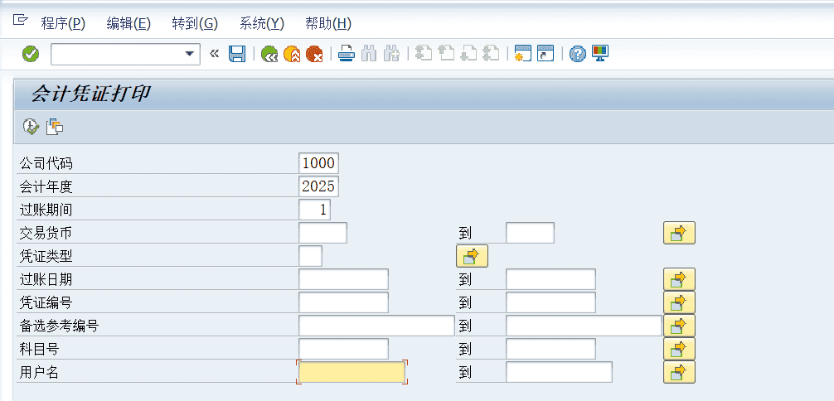
Task: Click multiple selection button for 凭证类型
Action: [x=472, y=256]
